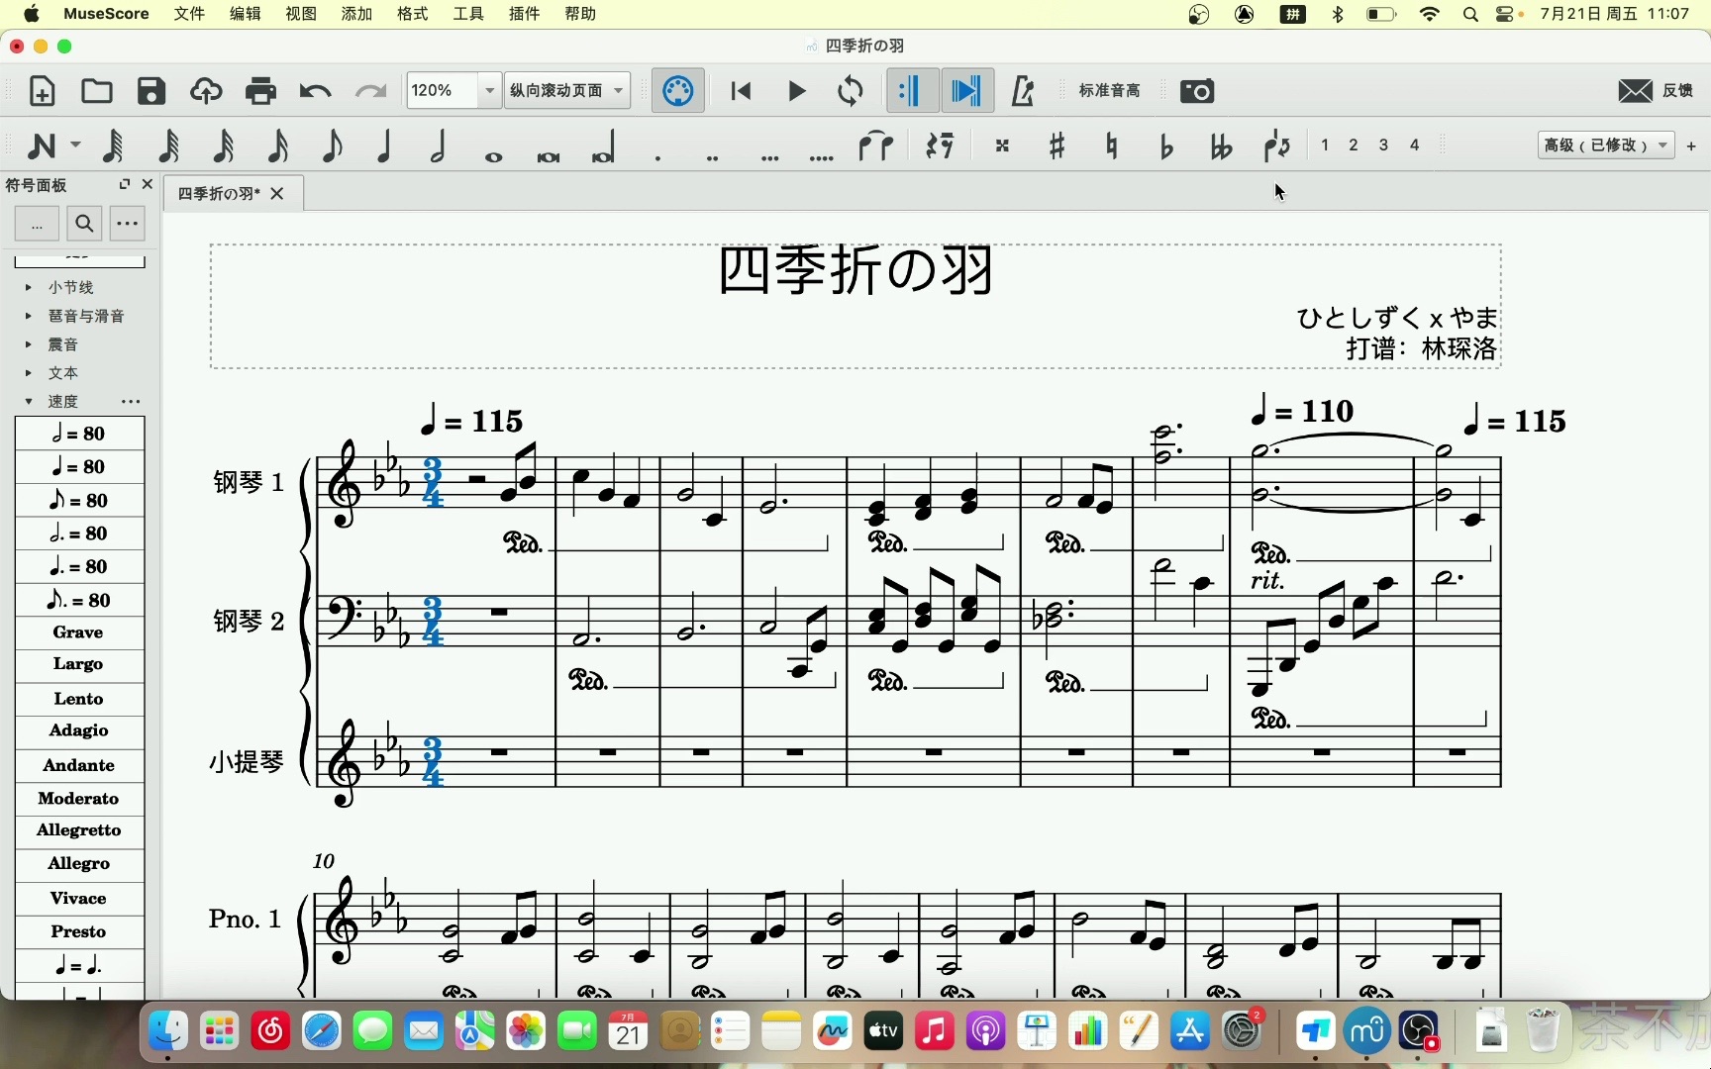This screenshot has width=1711, height=1069.
Task: Start playback of the score
Action: 797,91
